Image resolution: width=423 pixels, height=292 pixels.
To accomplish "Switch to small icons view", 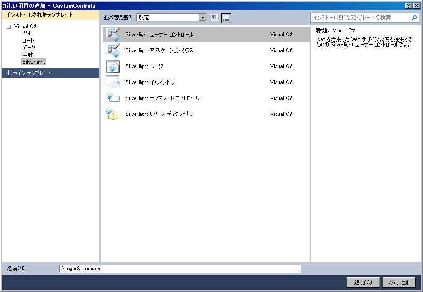I will click(x=214, y=18).
